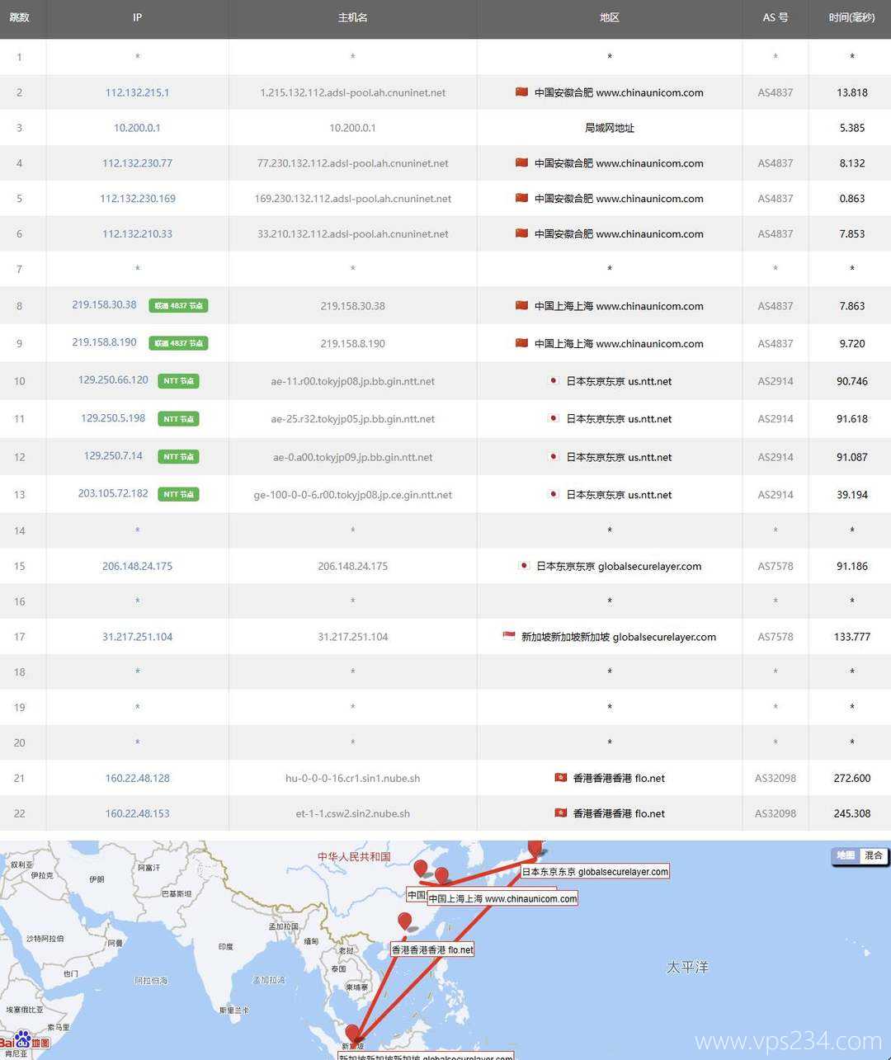The image size is (891, 1060).
Task: Select time value 133.777
Action: [851, 637]
